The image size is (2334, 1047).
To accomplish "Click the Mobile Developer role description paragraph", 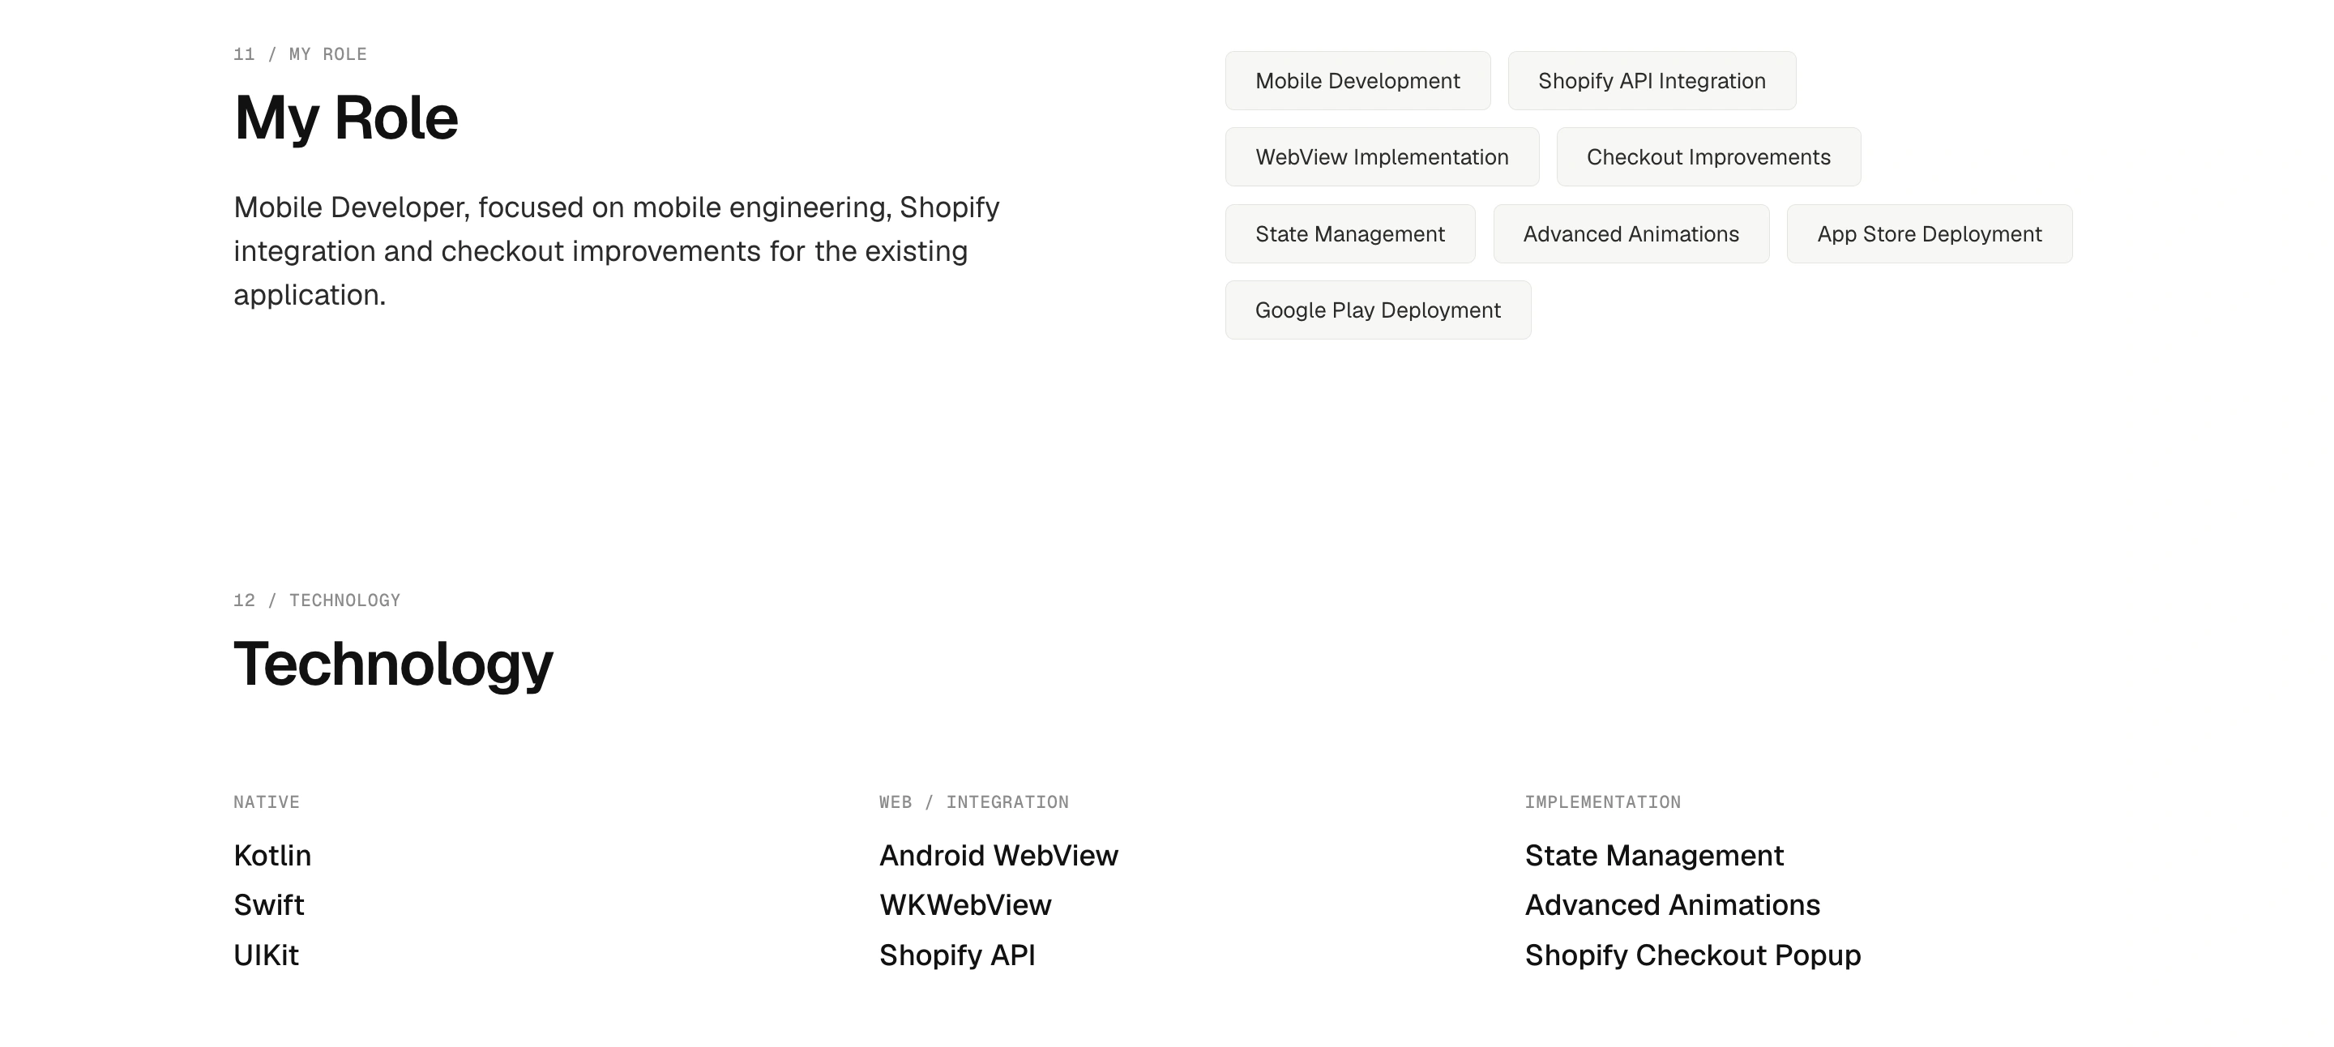I will tap(617, 251).
